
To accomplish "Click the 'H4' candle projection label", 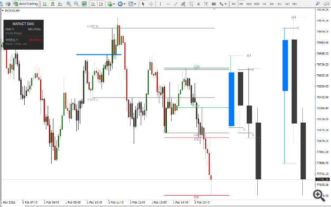I will point(294,18).
